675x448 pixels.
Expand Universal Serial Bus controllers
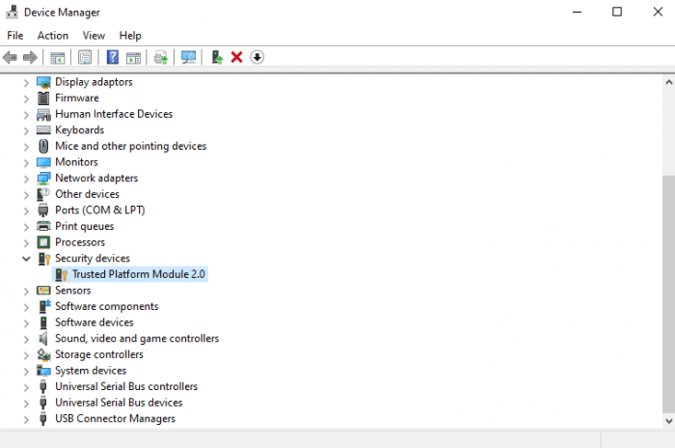tap(26, 387)
